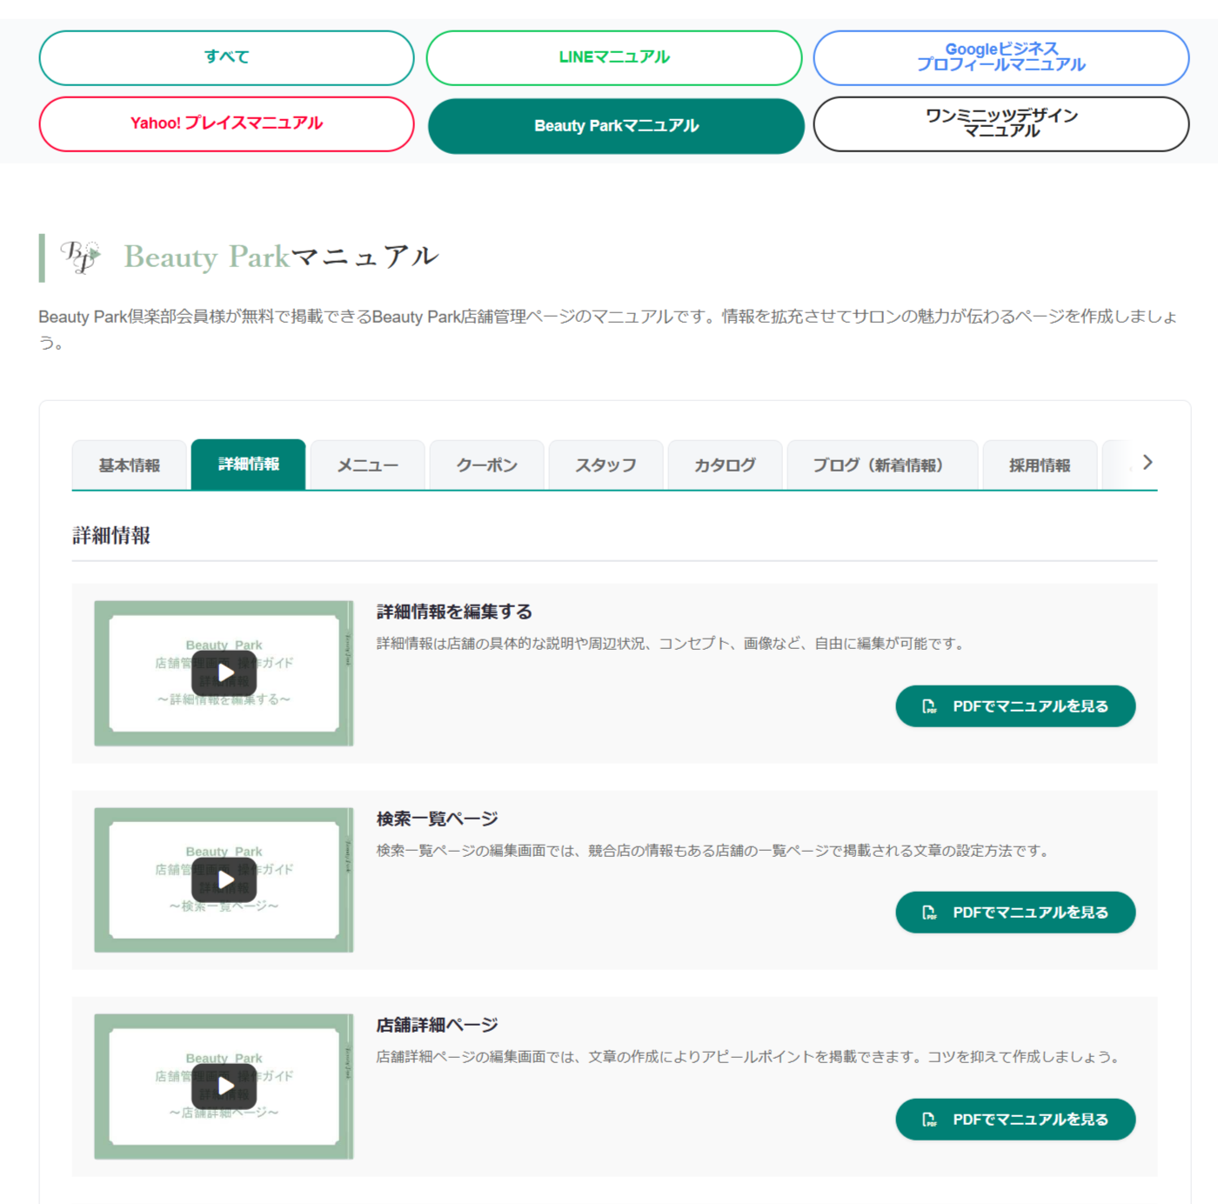Image resolution: width=1218 pixels, height=1204 pixels.
Task: Click the 検索一覧ページ title text
Action: pos(437,819)
